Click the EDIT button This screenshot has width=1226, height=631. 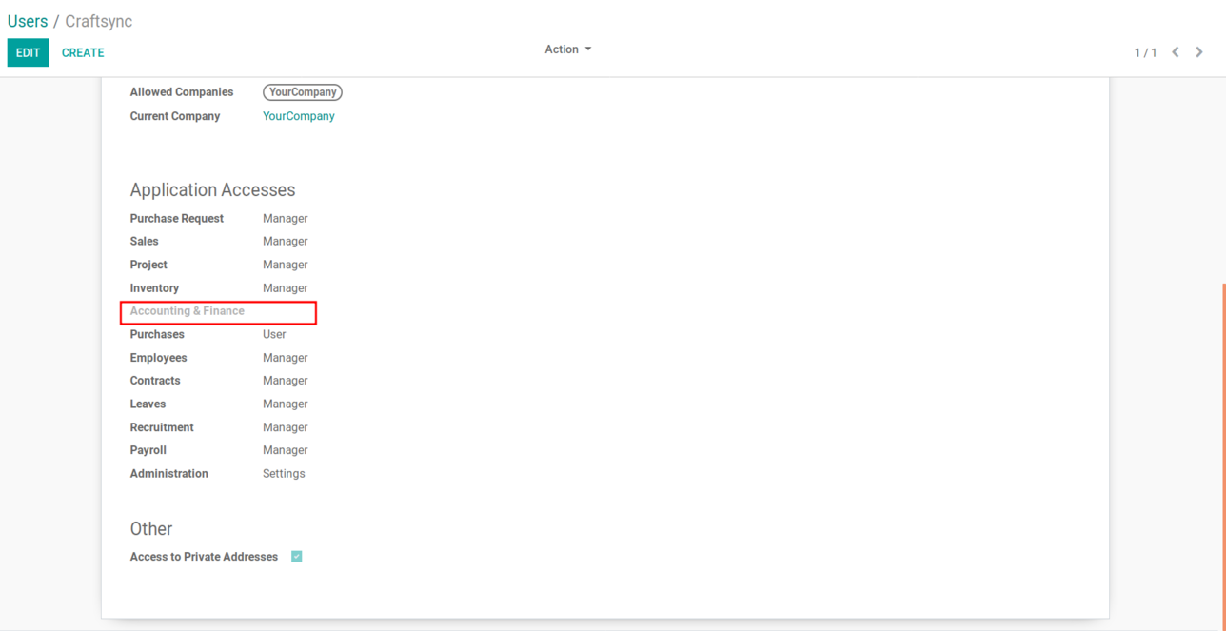tap(28, 53)
